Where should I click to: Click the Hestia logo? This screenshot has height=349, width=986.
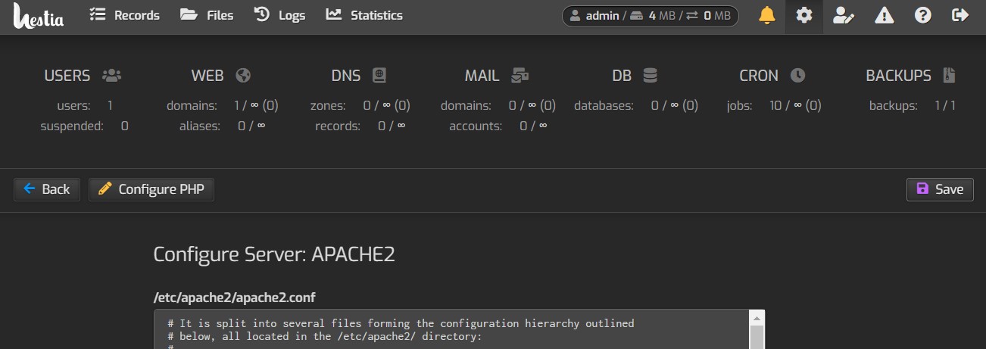tap(38, 16)
